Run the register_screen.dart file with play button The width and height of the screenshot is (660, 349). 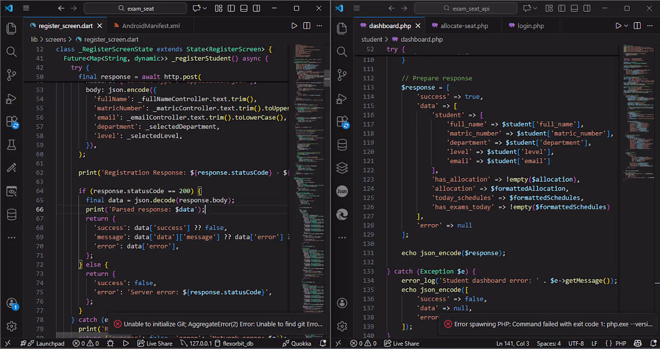[294, 26]
